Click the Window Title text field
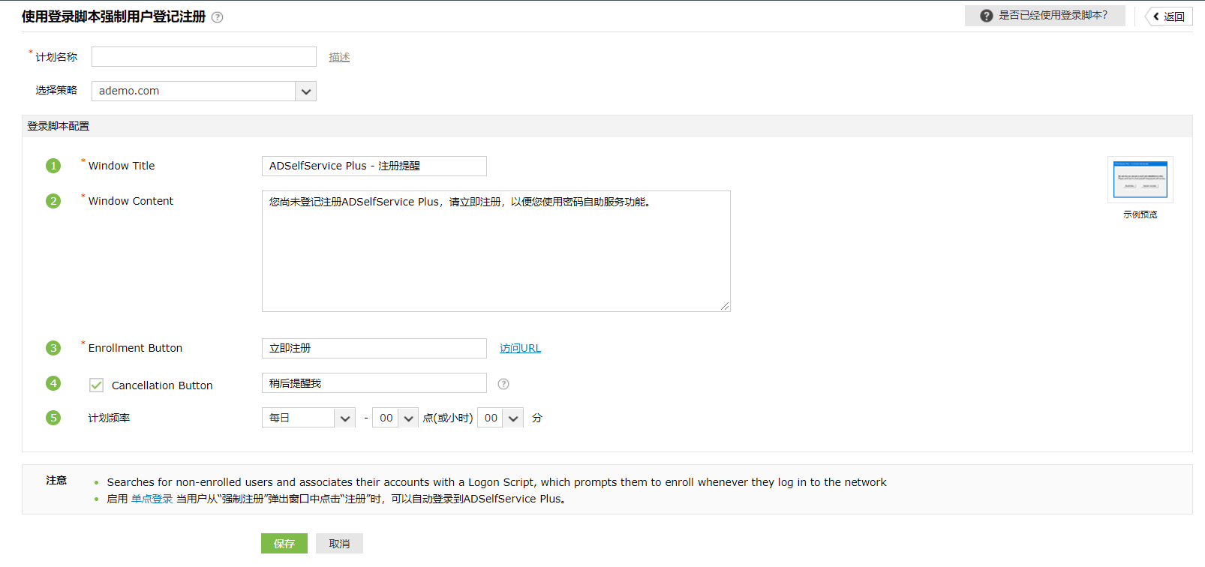 click(x=374, y=166)
